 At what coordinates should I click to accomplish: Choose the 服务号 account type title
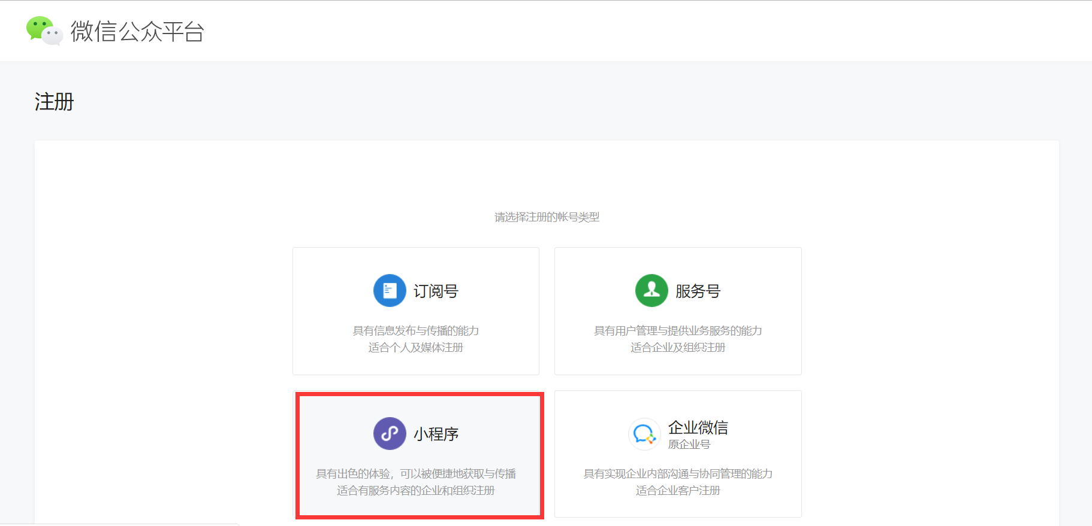(x=698, y=291)
